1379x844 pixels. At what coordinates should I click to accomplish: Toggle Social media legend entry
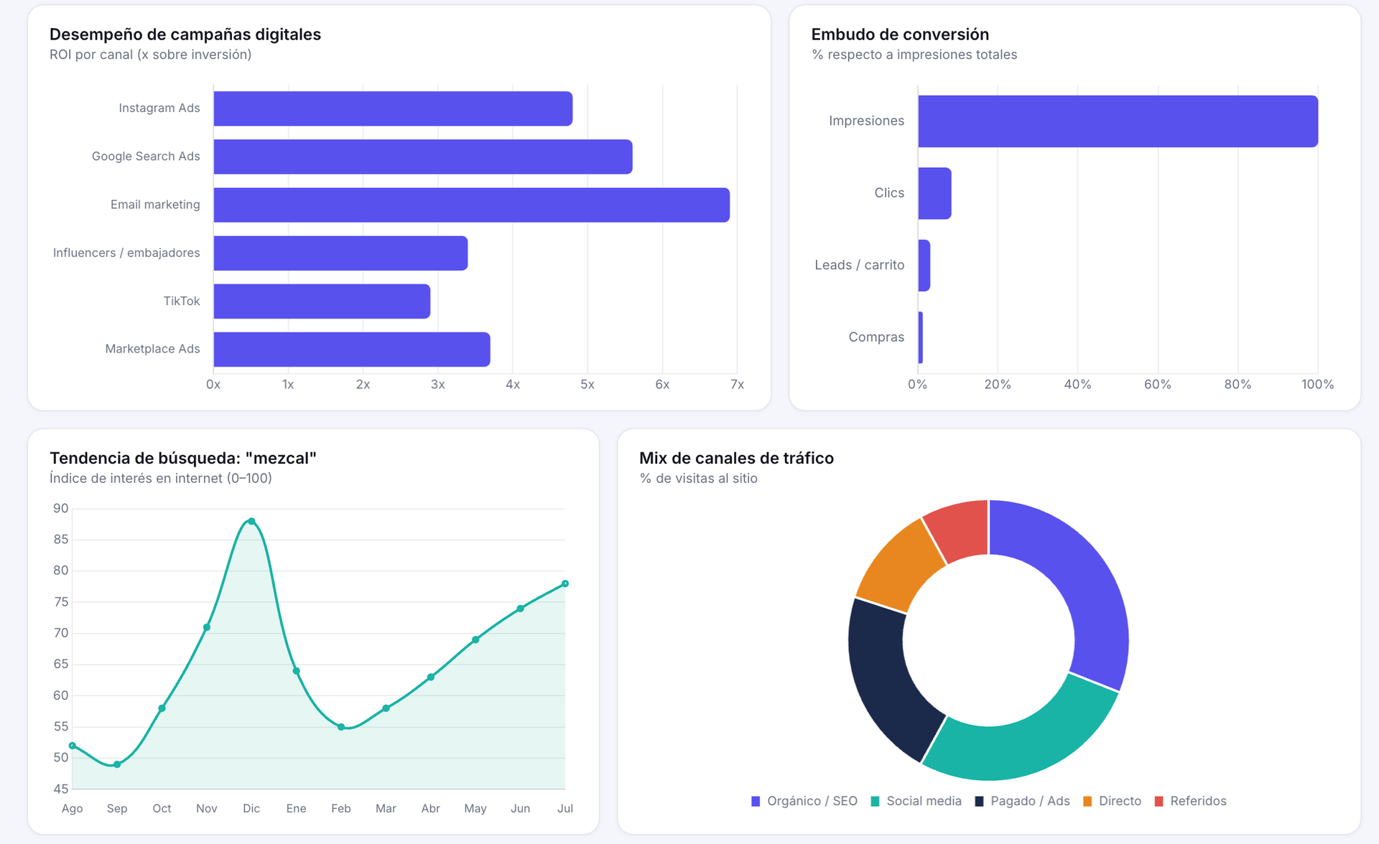pos(916,801)
